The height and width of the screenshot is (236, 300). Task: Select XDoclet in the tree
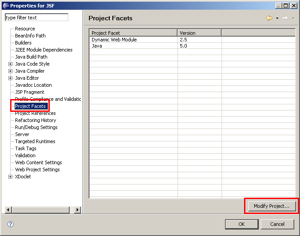pyautogui.click(x=23, y=177)
